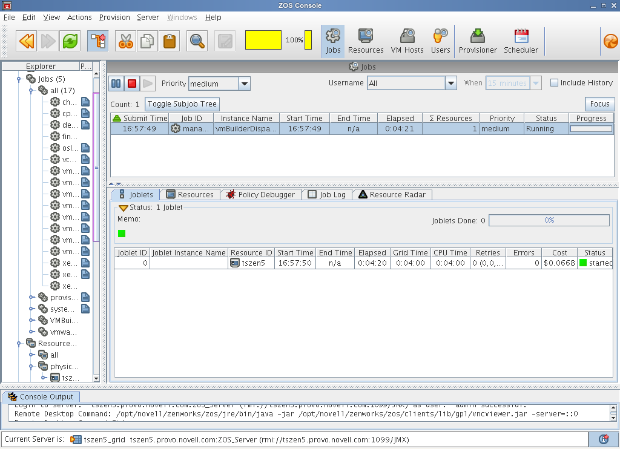620x449 pixels.
Task: Click the Jobs monitor toolbar icon
Action: (x=333, y=41)
